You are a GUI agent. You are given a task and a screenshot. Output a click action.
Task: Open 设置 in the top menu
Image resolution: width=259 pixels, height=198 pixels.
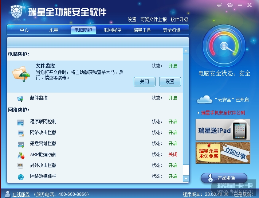pyautogui.click(x=132, y=19)
